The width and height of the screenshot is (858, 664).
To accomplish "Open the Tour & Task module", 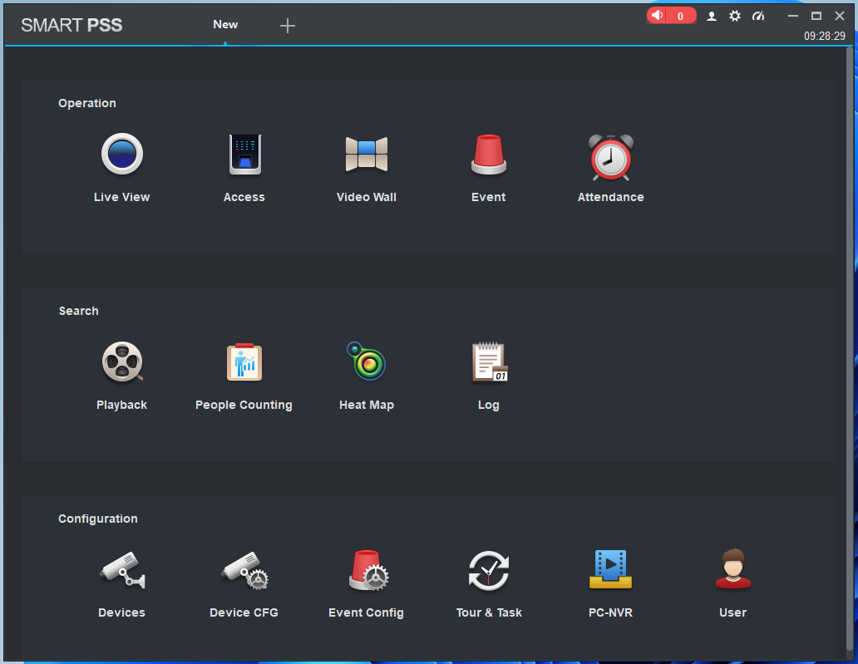I will 489,571.
